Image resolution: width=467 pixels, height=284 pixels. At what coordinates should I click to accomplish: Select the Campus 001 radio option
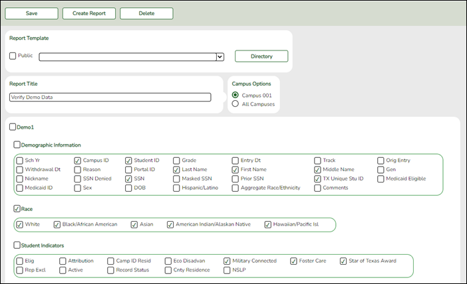(235, 95)
